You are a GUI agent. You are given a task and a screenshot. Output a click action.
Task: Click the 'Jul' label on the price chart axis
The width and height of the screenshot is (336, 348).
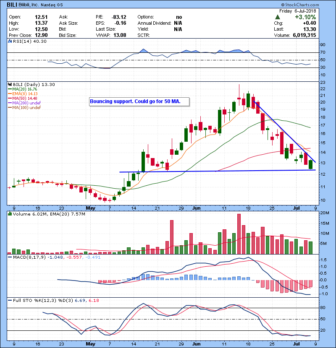pos(297,208)
